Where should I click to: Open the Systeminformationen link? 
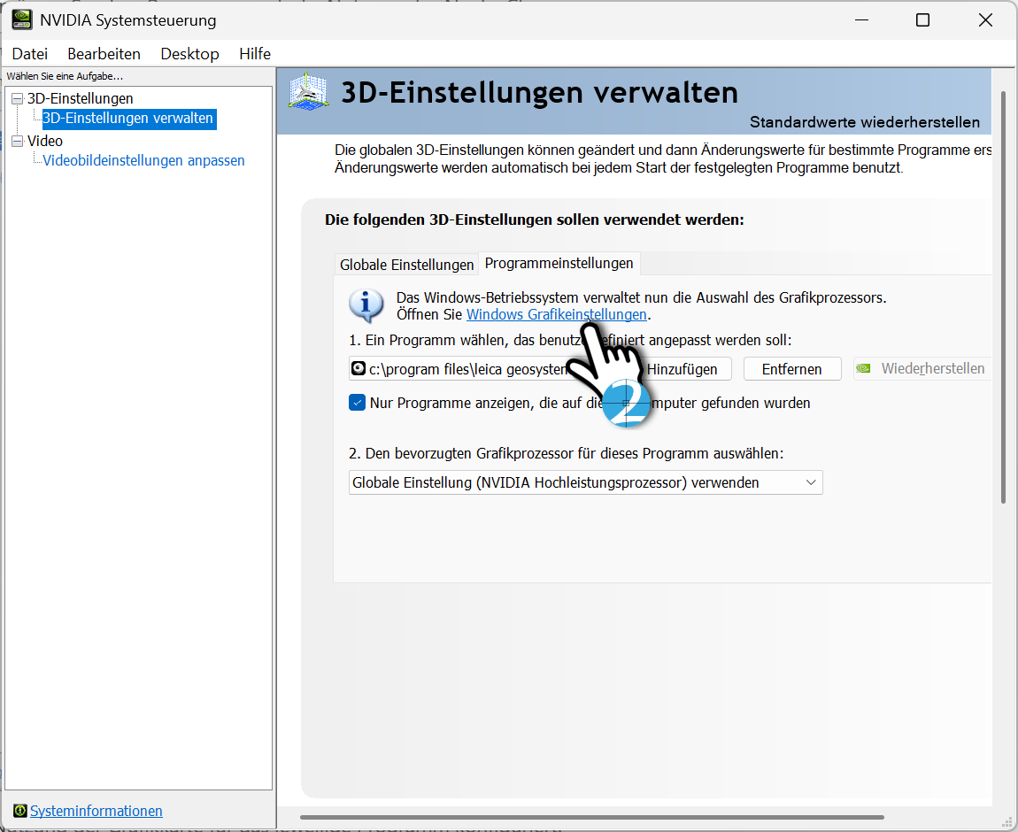96,811
